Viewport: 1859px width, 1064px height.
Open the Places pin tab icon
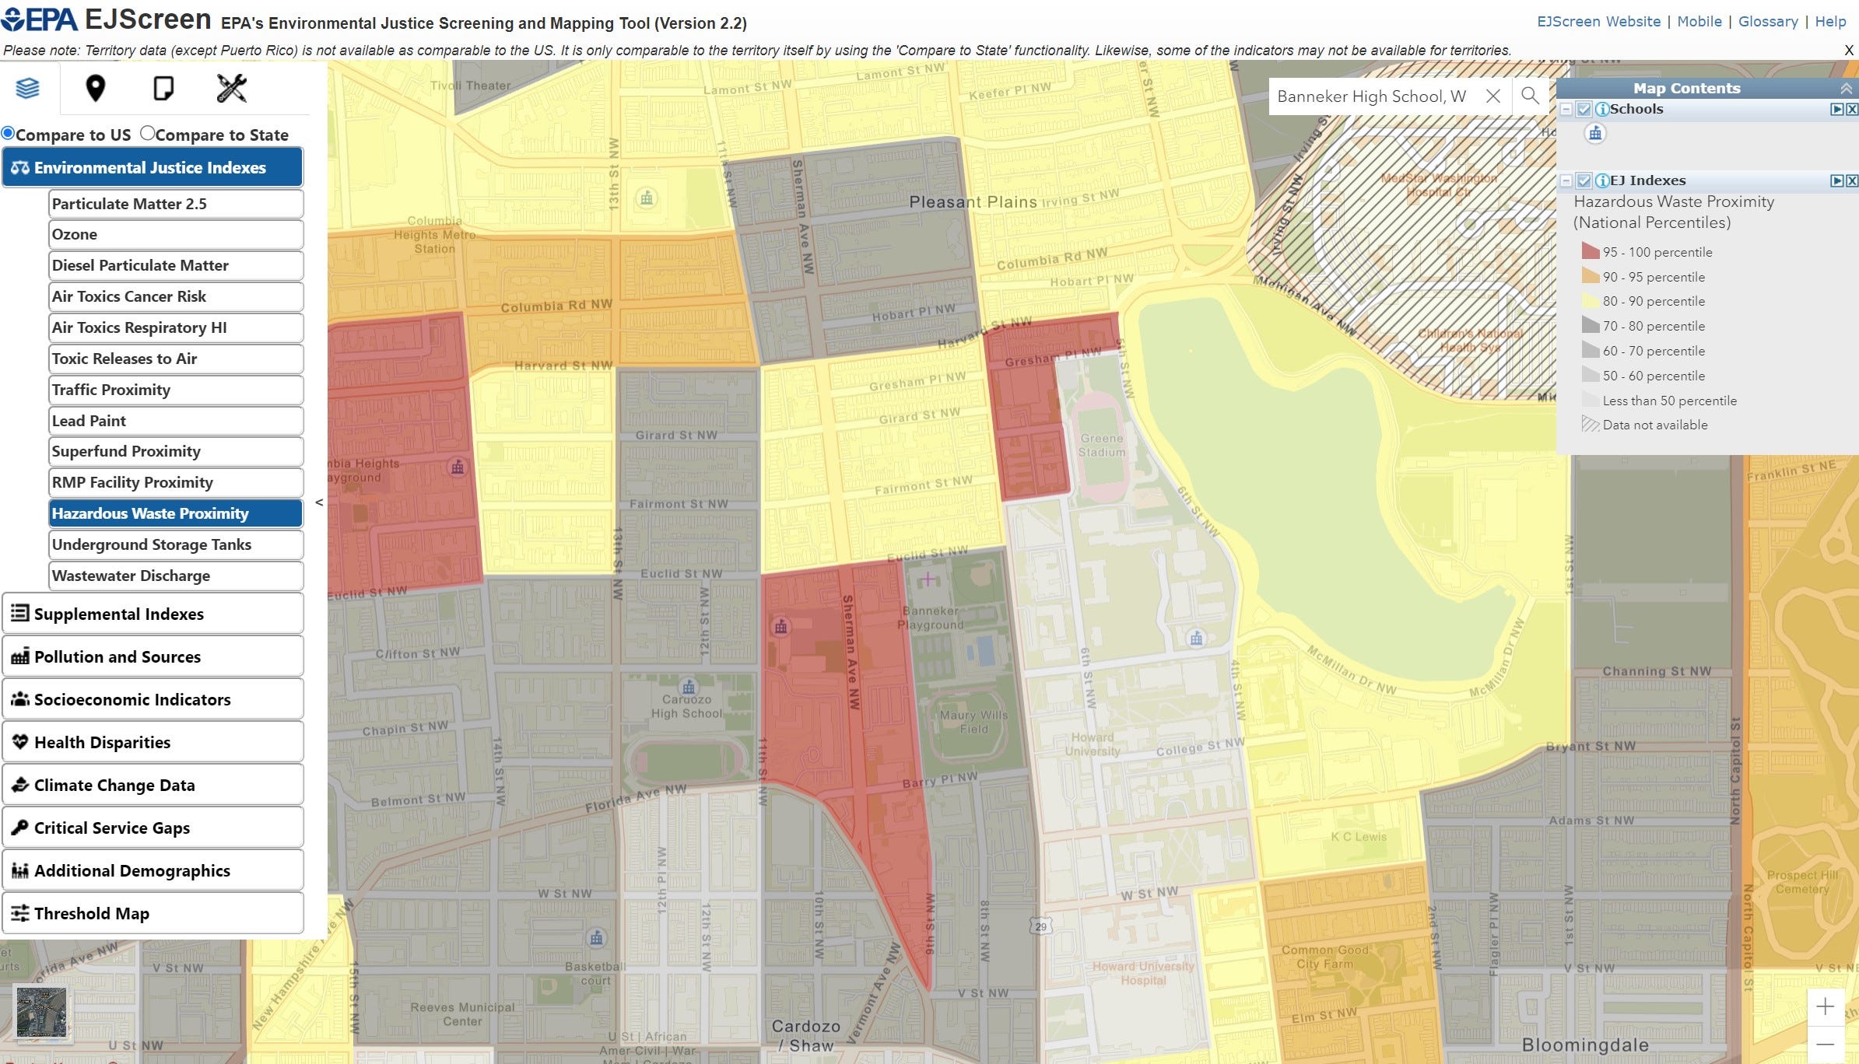(x=96, y=88)
